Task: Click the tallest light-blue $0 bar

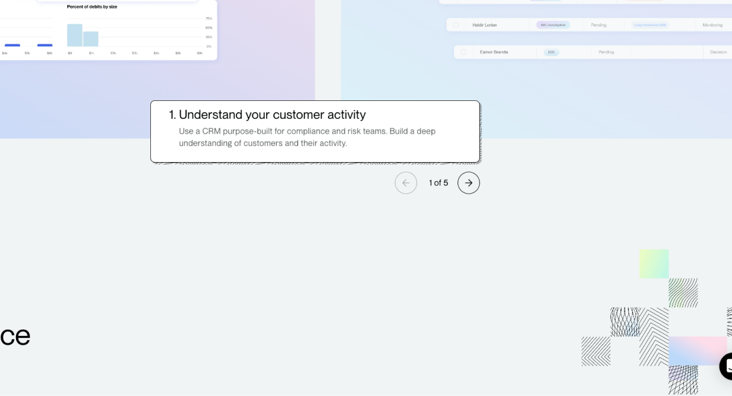Action: coord(74,35)
